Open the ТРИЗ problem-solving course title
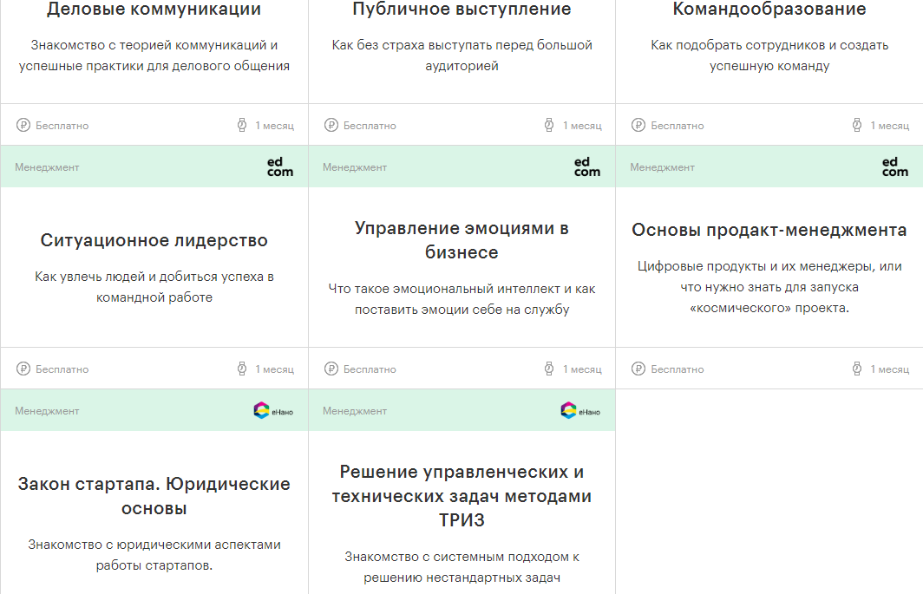The height and width of the screenshot is (594, 923). coord(461,496)
